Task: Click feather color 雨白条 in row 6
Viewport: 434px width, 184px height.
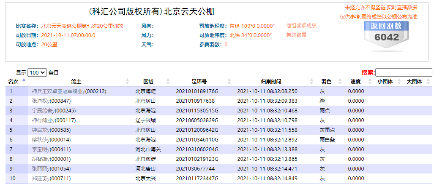Action: [x=327, y=140]
